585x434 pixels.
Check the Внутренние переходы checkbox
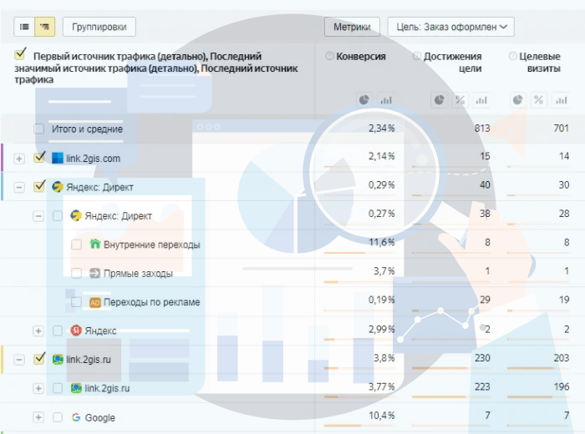tap(77, 245)
